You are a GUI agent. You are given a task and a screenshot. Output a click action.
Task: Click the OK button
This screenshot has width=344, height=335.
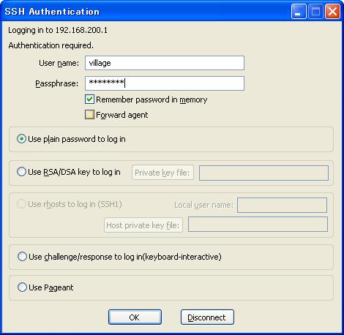point(135,317)
